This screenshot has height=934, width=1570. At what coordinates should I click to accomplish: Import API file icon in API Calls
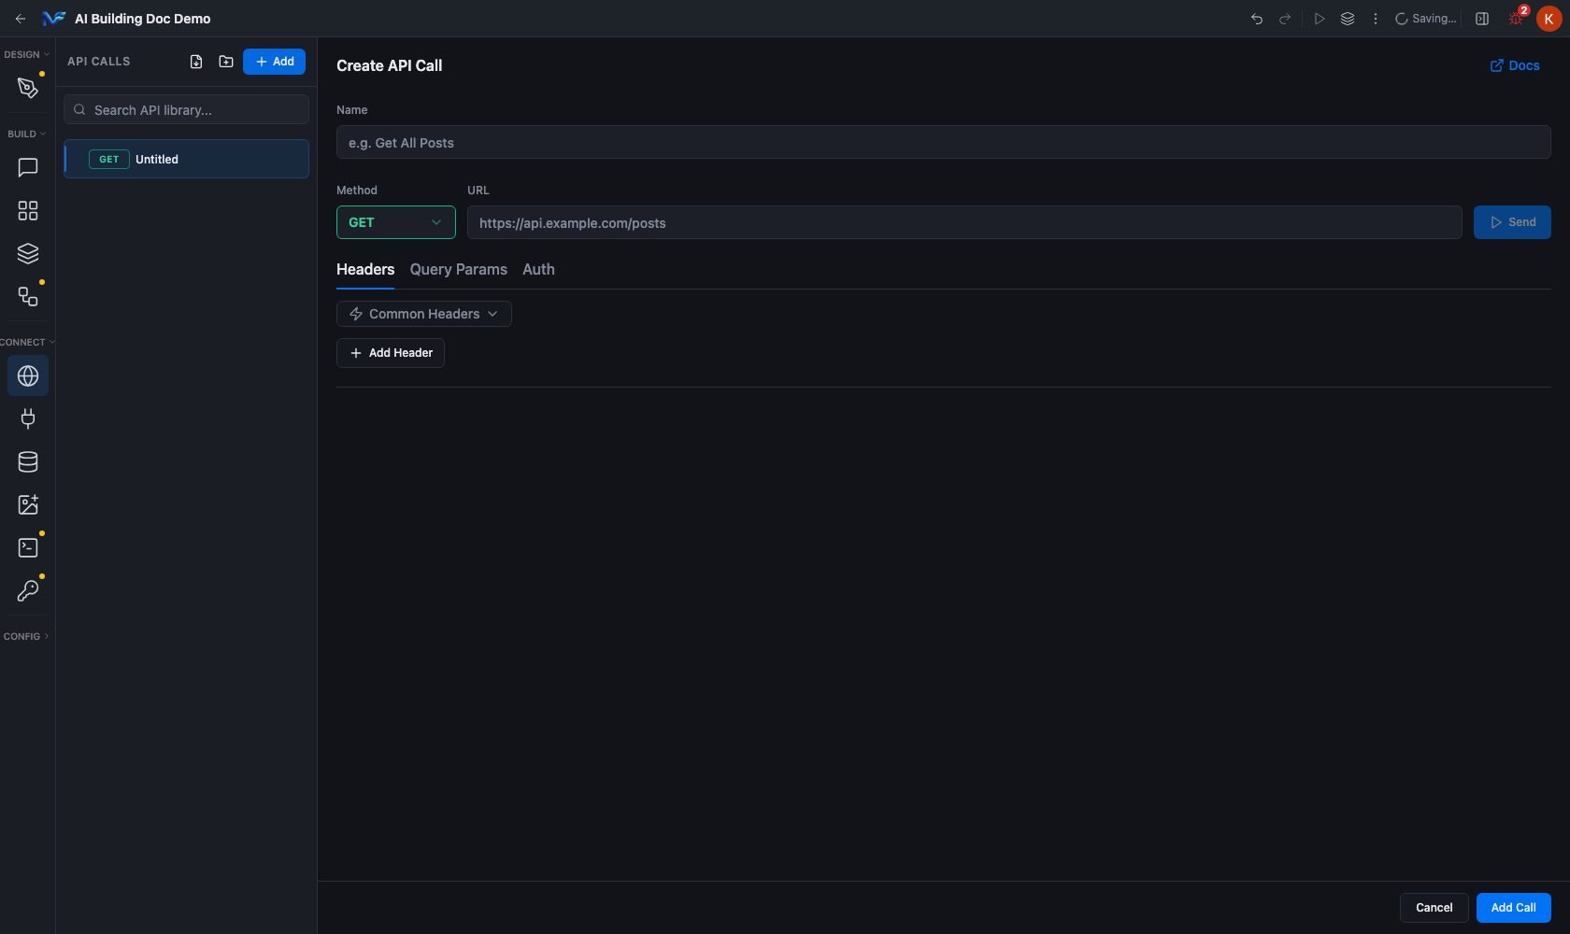[x=196, y=62]
